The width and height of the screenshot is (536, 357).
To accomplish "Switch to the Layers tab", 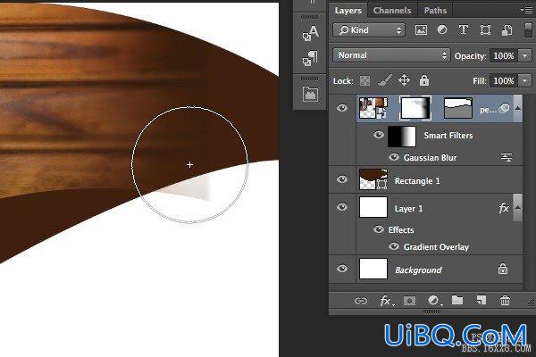I will [348, 11].
